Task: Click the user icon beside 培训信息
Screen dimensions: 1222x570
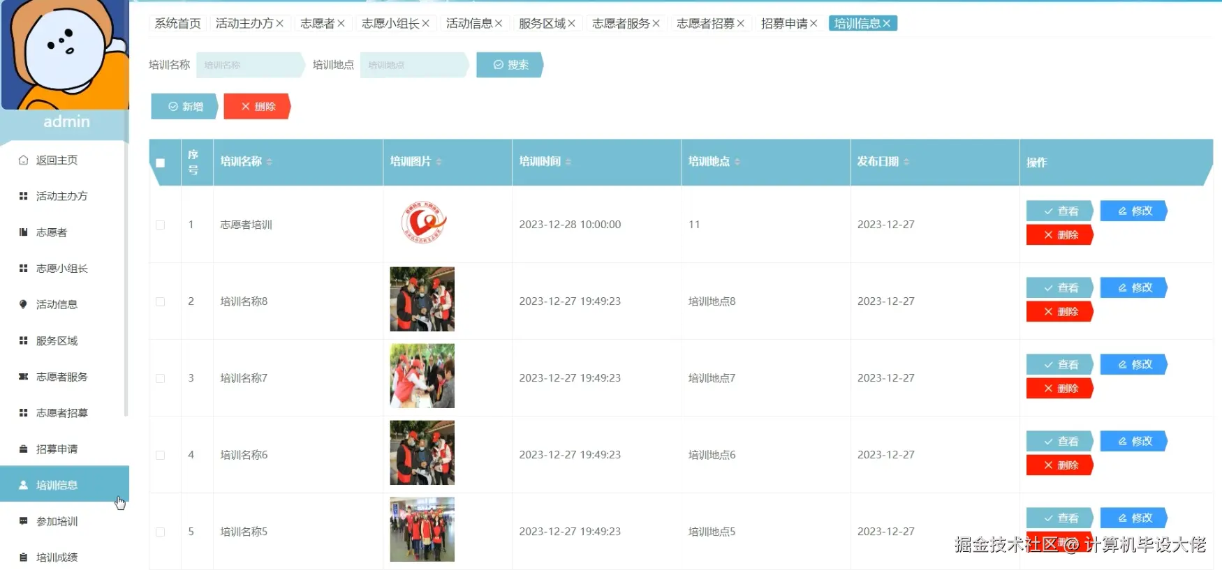Action: [23, 485]
